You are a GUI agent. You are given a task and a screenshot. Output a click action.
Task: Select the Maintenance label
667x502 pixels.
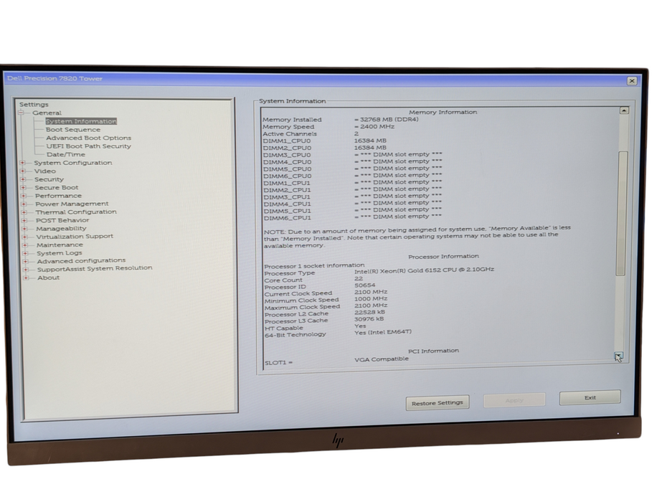point(60,245)
